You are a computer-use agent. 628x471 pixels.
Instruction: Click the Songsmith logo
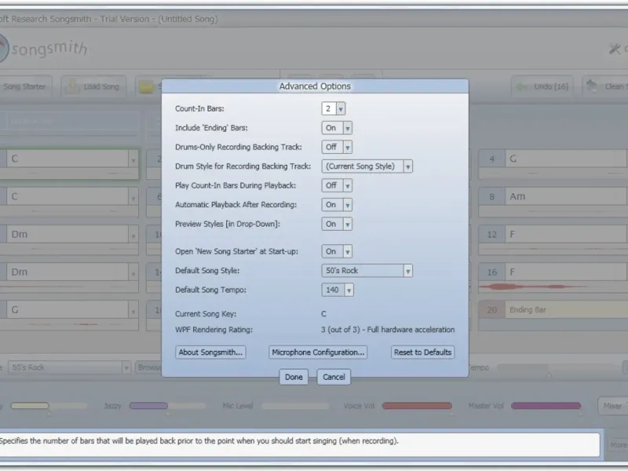(43, 49)
